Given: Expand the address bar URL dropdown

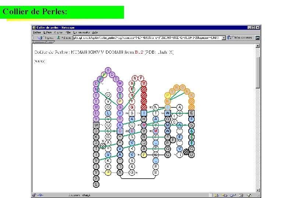Looking at the screenshot, I should [x=224, y=38].
